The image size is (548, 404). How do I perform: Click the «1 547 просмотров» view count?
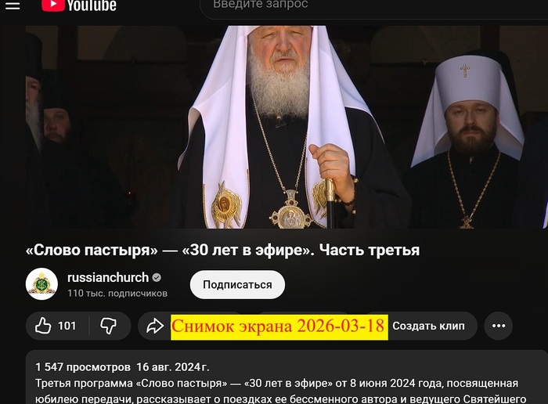tap(83, 367)
